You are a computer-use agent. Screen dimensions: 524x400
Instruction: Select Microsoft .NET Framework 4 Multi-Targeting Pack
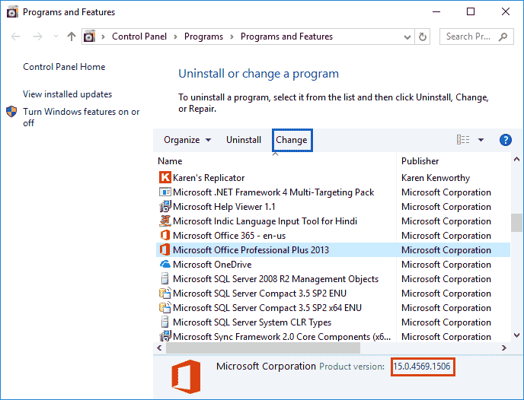[273, 192]
